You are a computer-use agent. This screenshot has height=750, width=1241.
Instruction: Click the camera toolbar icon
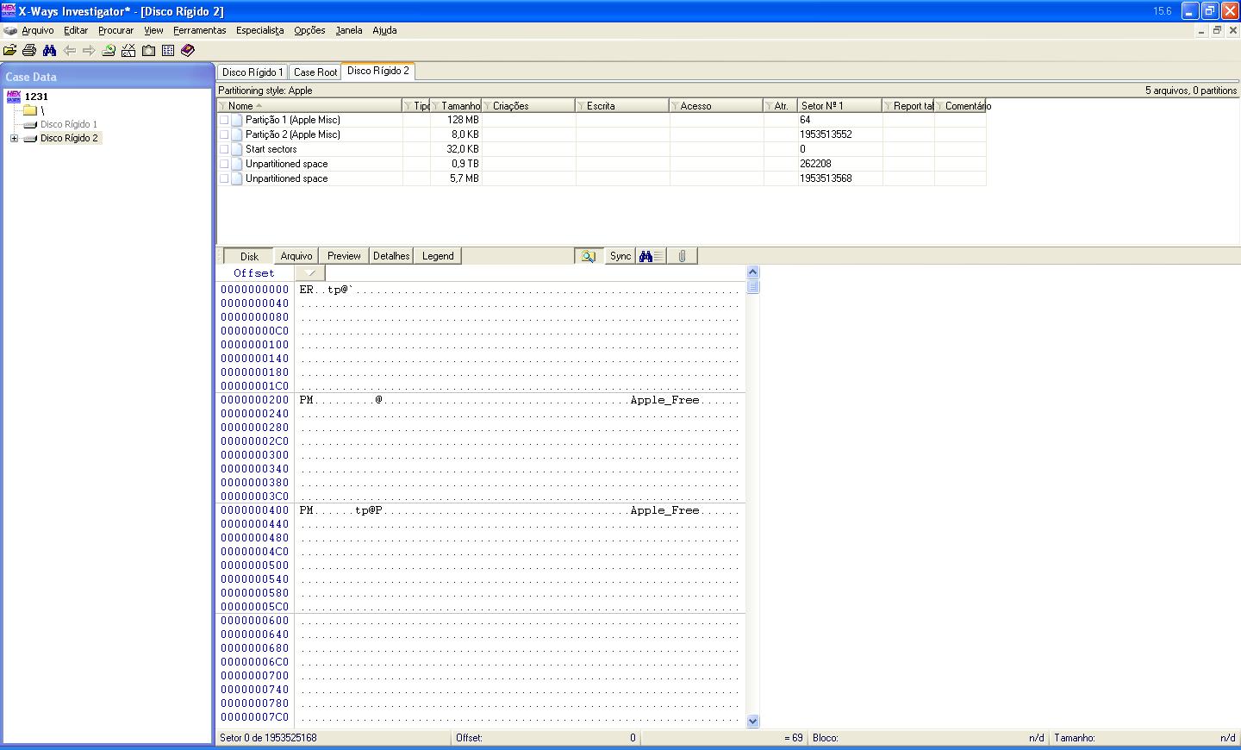coord(148,51)
